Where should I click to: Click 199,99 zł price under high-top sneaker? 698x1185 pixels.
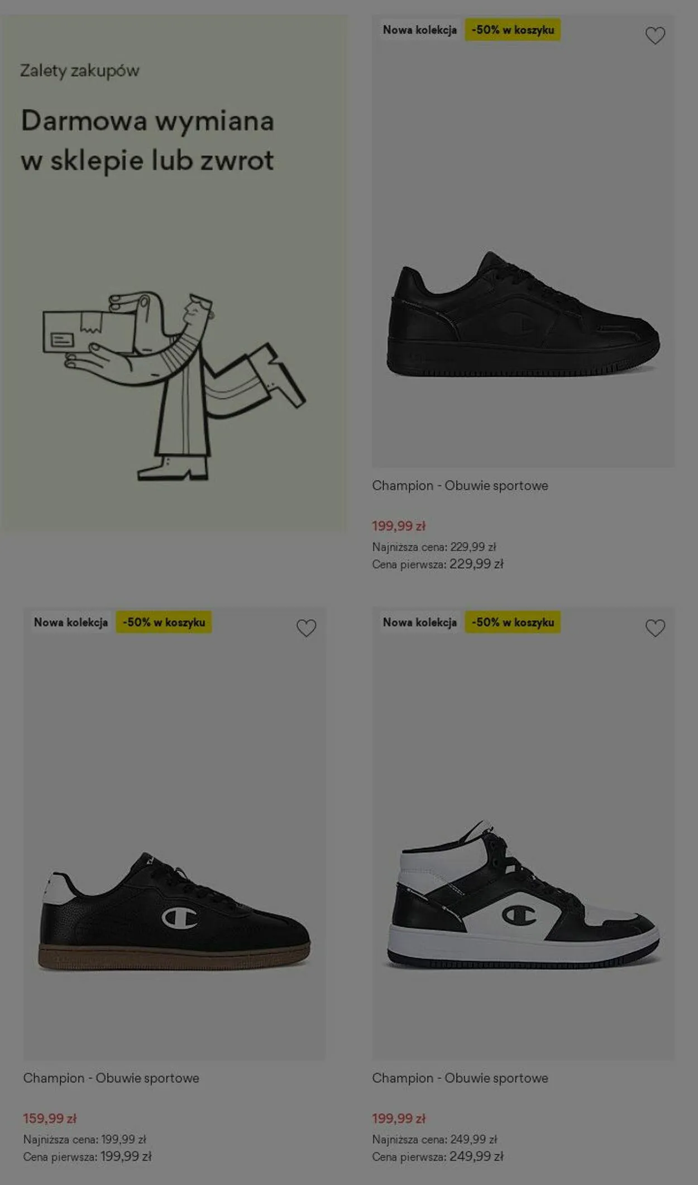click(399, 1118)
